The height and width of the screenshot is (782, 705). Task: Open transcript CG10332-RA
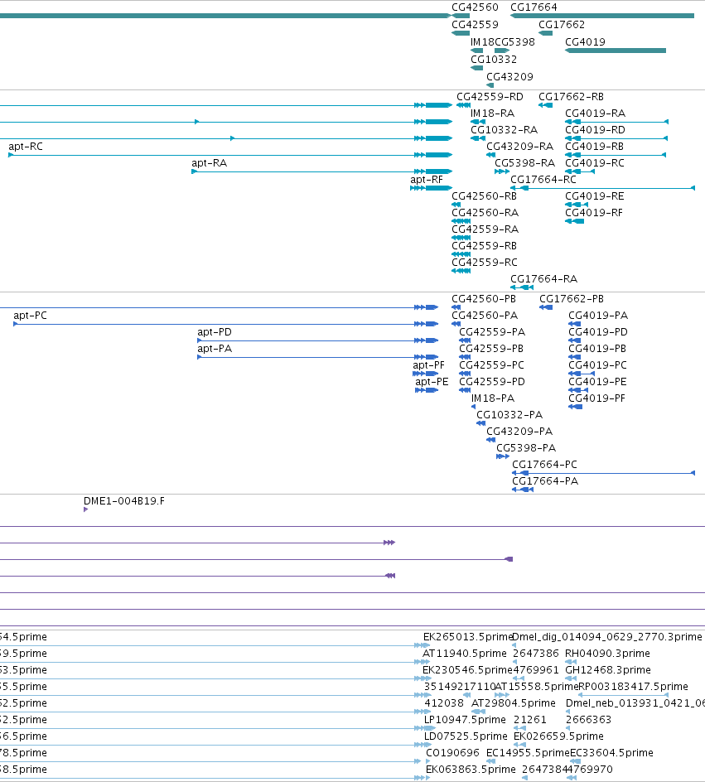tap(504, 130)
